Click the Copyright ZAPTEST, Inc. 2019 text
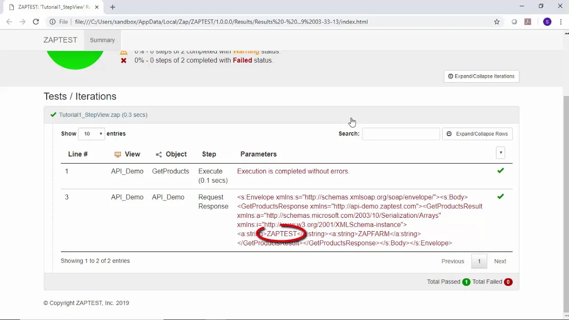Screen dimensions: 569x320 (86, 303)
